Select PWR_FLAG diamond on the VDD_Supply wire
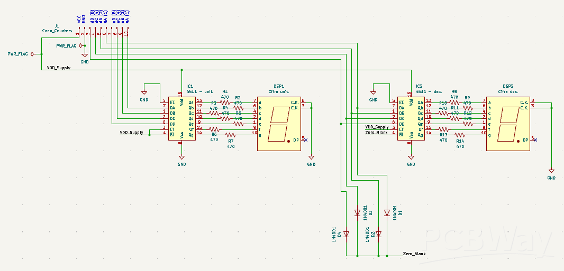Image resolution: width=564 pixels, height=271 pixels. click(x=32, y=54)
